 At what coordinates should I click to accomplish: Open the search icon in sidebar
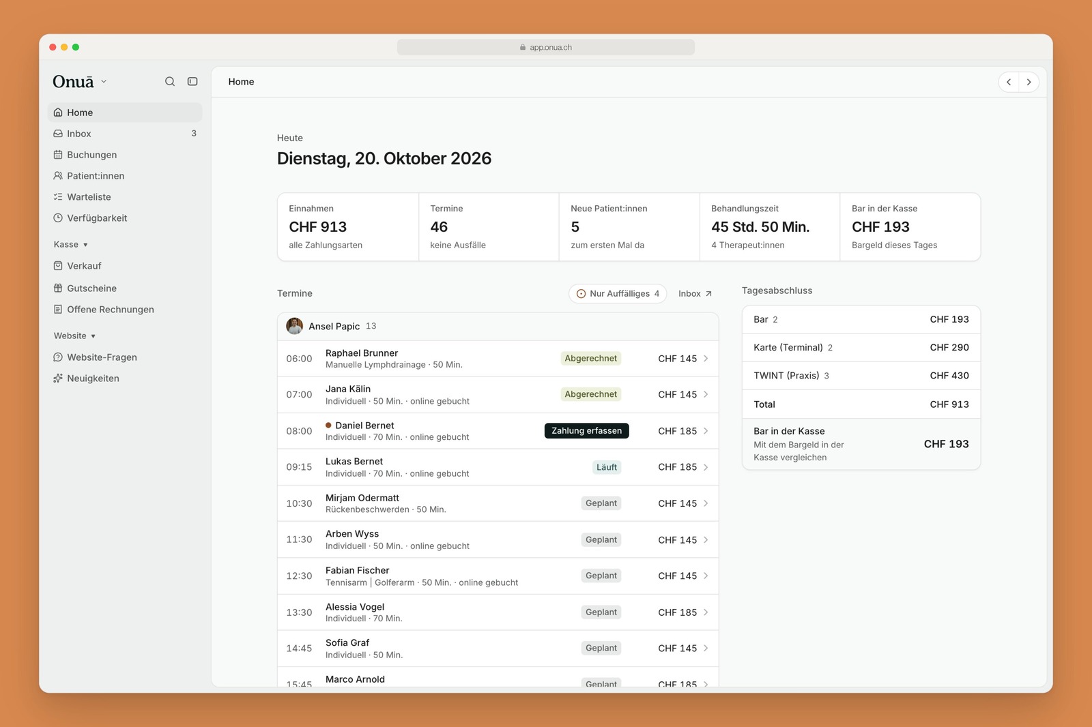coord(170,82)
